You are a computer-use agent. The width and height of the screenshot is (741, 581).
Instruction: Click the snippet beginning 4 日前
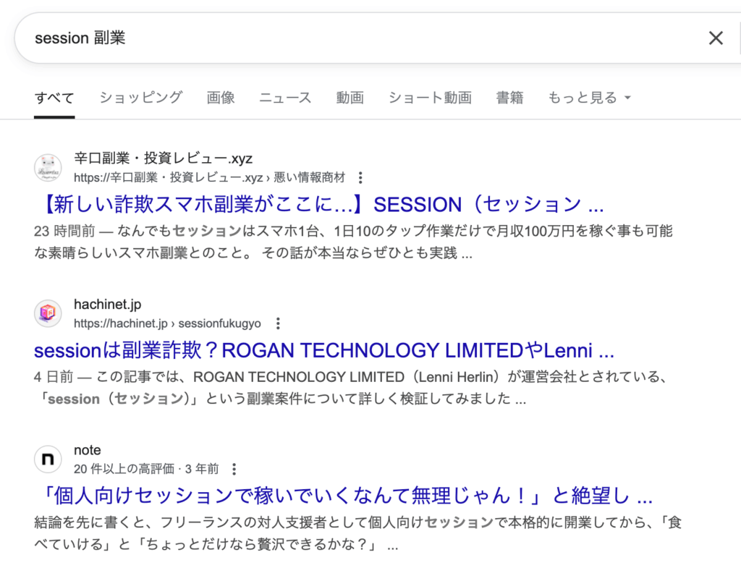pyautogui.click(x=352, y=388)
